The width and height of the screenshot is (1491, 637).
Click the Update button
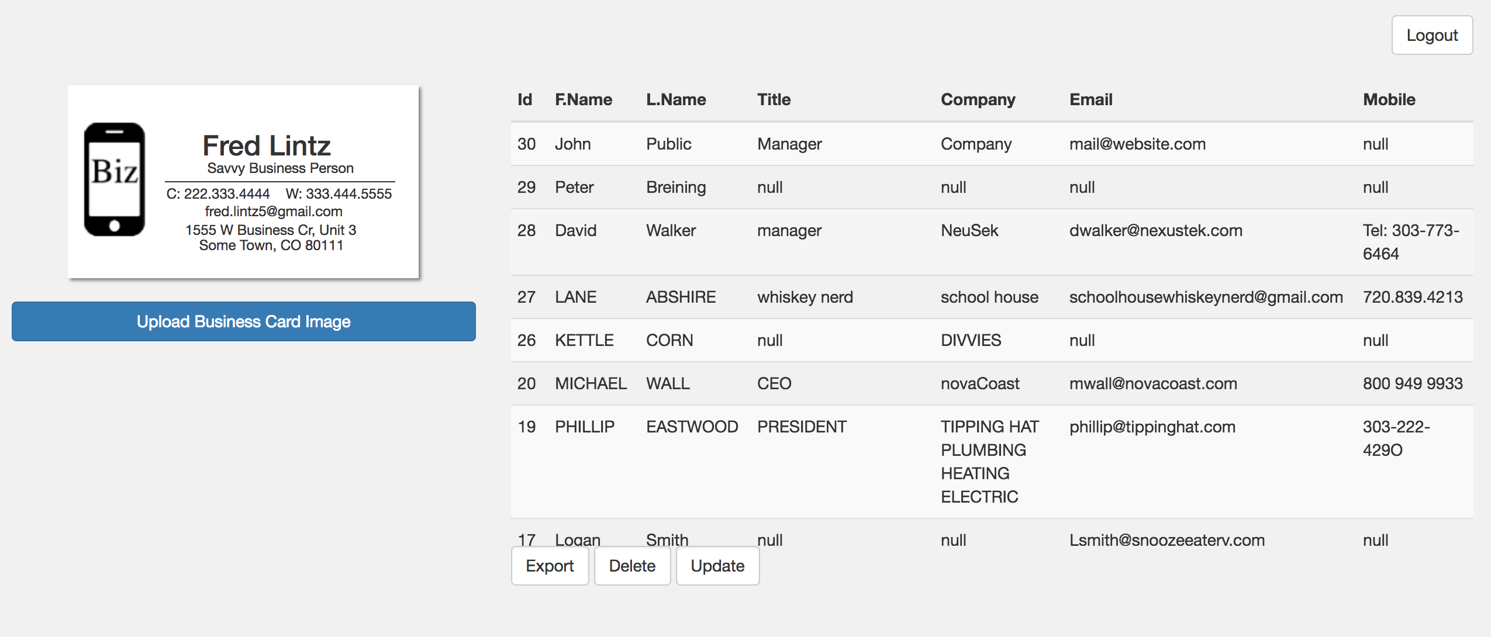pos(717,566)
